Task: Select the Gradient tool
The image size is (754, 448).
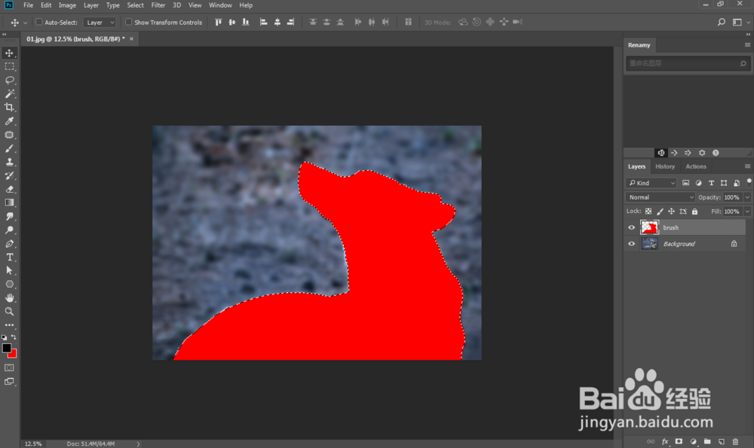Action: click(x=9, y=203)
